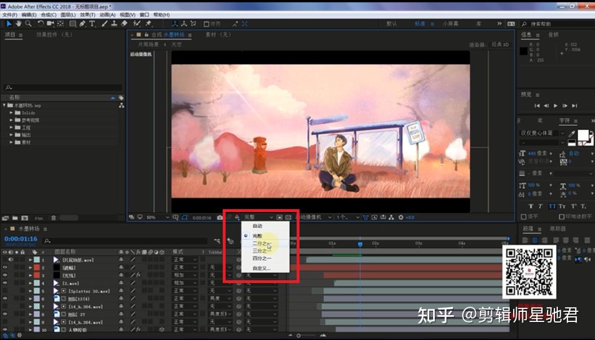Click the play button in Preview panel

(556, 106)
